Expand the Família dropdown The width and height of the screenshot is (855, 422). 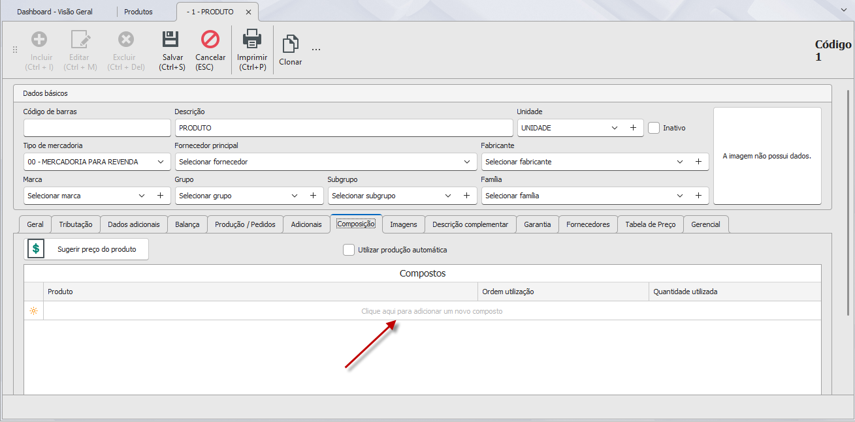point(680,196)
